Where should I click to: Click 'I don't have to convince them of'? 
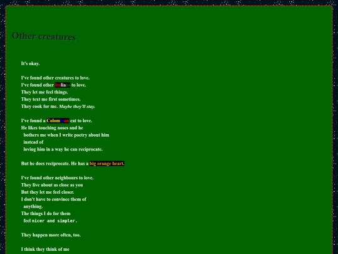(54, 199)
